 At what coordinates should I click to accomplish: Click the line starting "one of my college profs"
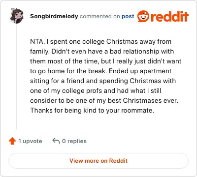(96, 90)
